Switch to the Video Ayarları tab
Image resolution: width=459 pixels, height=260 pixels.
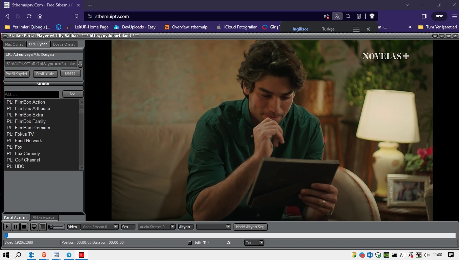(x=44, y=218)
